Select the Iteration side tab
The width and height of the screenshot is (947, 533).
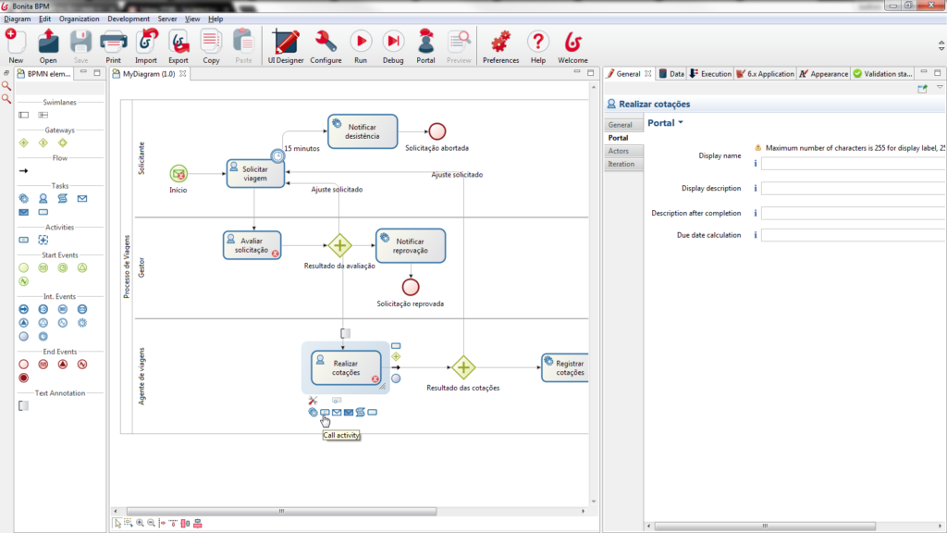pyautogui.click(x=621, y=164)
